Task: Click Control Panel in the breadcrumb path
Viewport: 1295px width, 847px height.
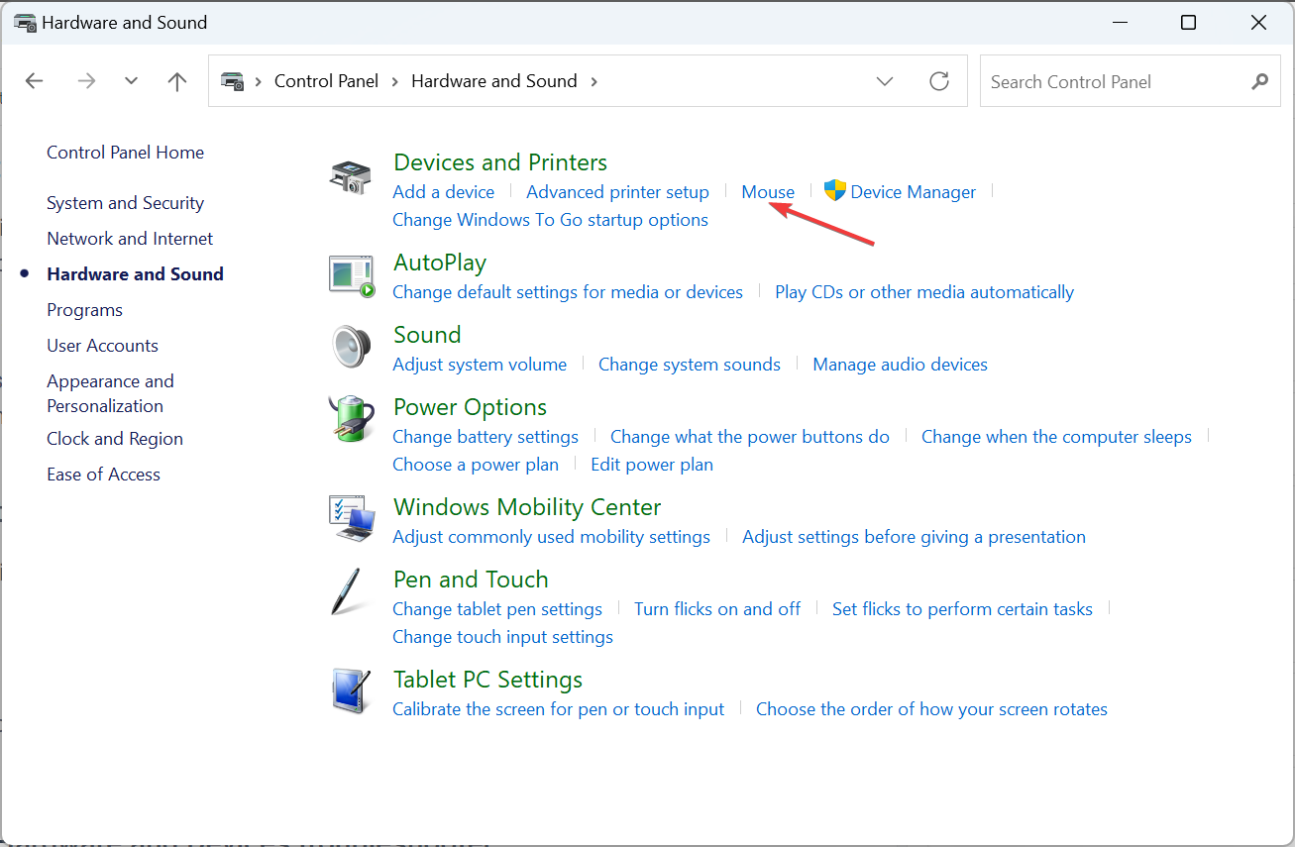Action: (326, 81)
